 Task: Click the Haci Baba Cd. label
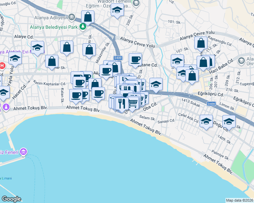222,67
